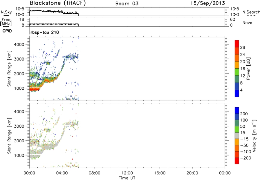This screenshot has width=260, height=180.
Task: Click the '04:00' time axis label
Action: coord(62,173)
